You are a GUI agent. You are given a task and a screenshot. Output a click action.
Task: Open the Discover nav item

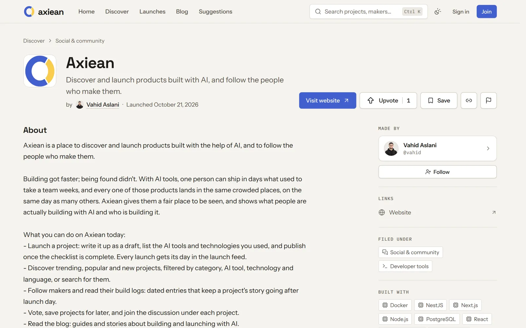point(117,11)
